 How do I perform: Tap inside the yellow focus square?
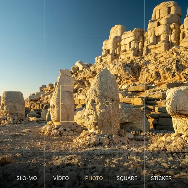pos(79,103)
